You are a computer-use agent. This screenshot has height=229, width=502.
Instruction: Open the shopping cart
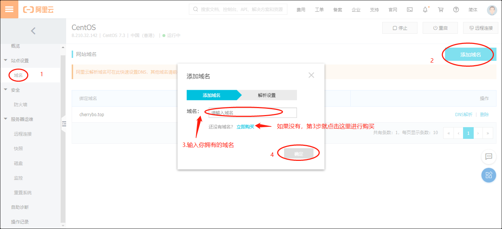coord(441,10)
